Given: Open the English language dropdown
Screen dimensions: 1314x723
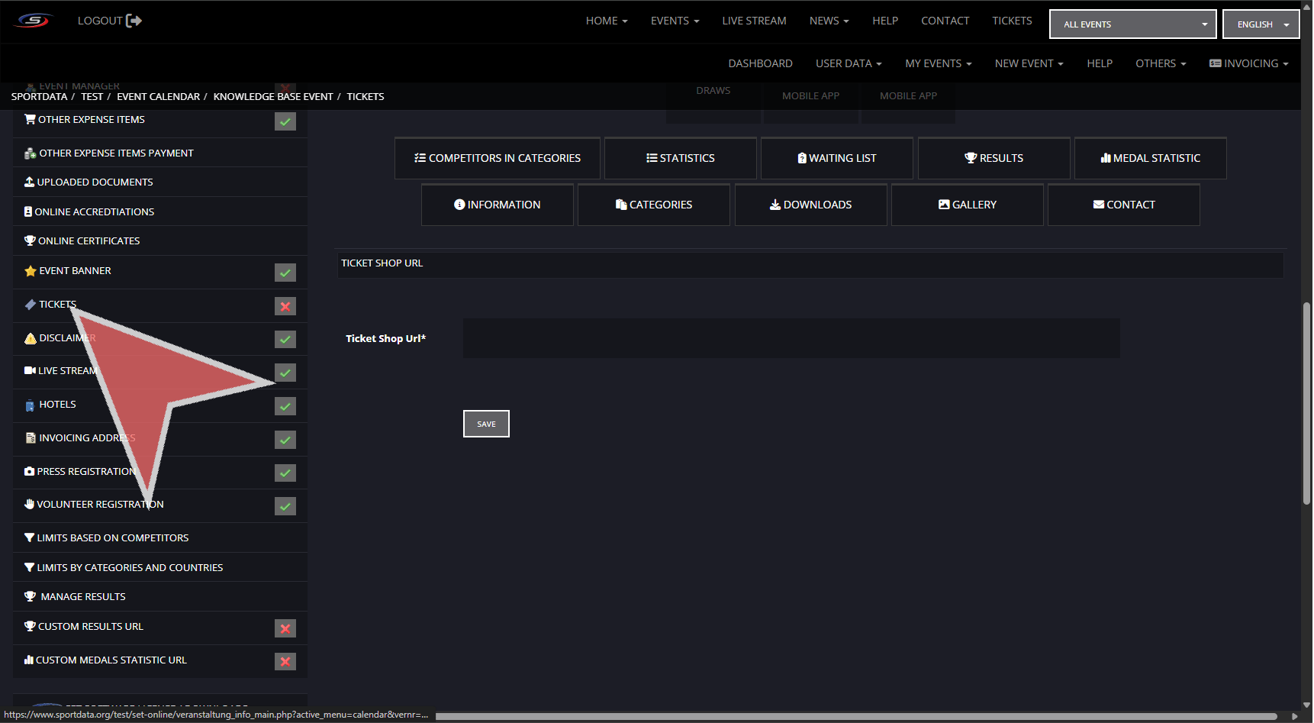Looking at the screenshot, I should pyautogui.click(x=1261, y=24).
